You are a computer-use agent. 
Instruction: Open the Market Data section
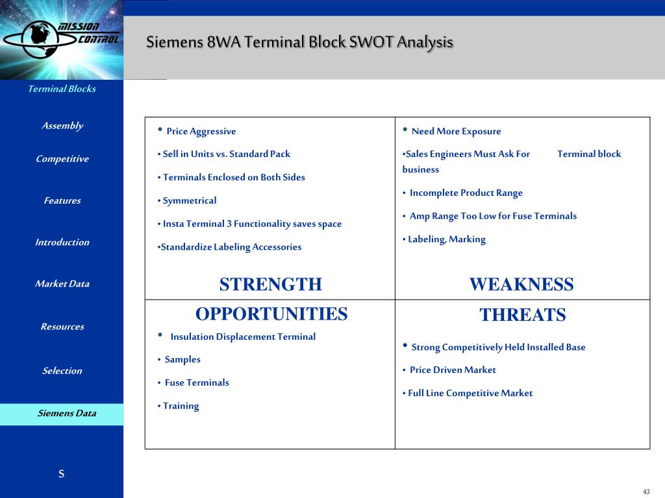pyautogui.click(x=62, y=284)
